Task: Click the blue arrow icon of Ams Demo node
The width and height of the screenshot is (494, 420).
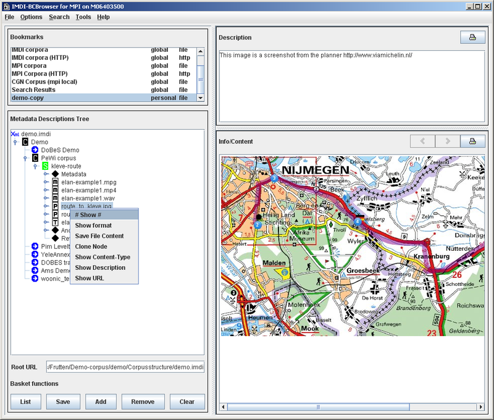Action: pos(35,271)
